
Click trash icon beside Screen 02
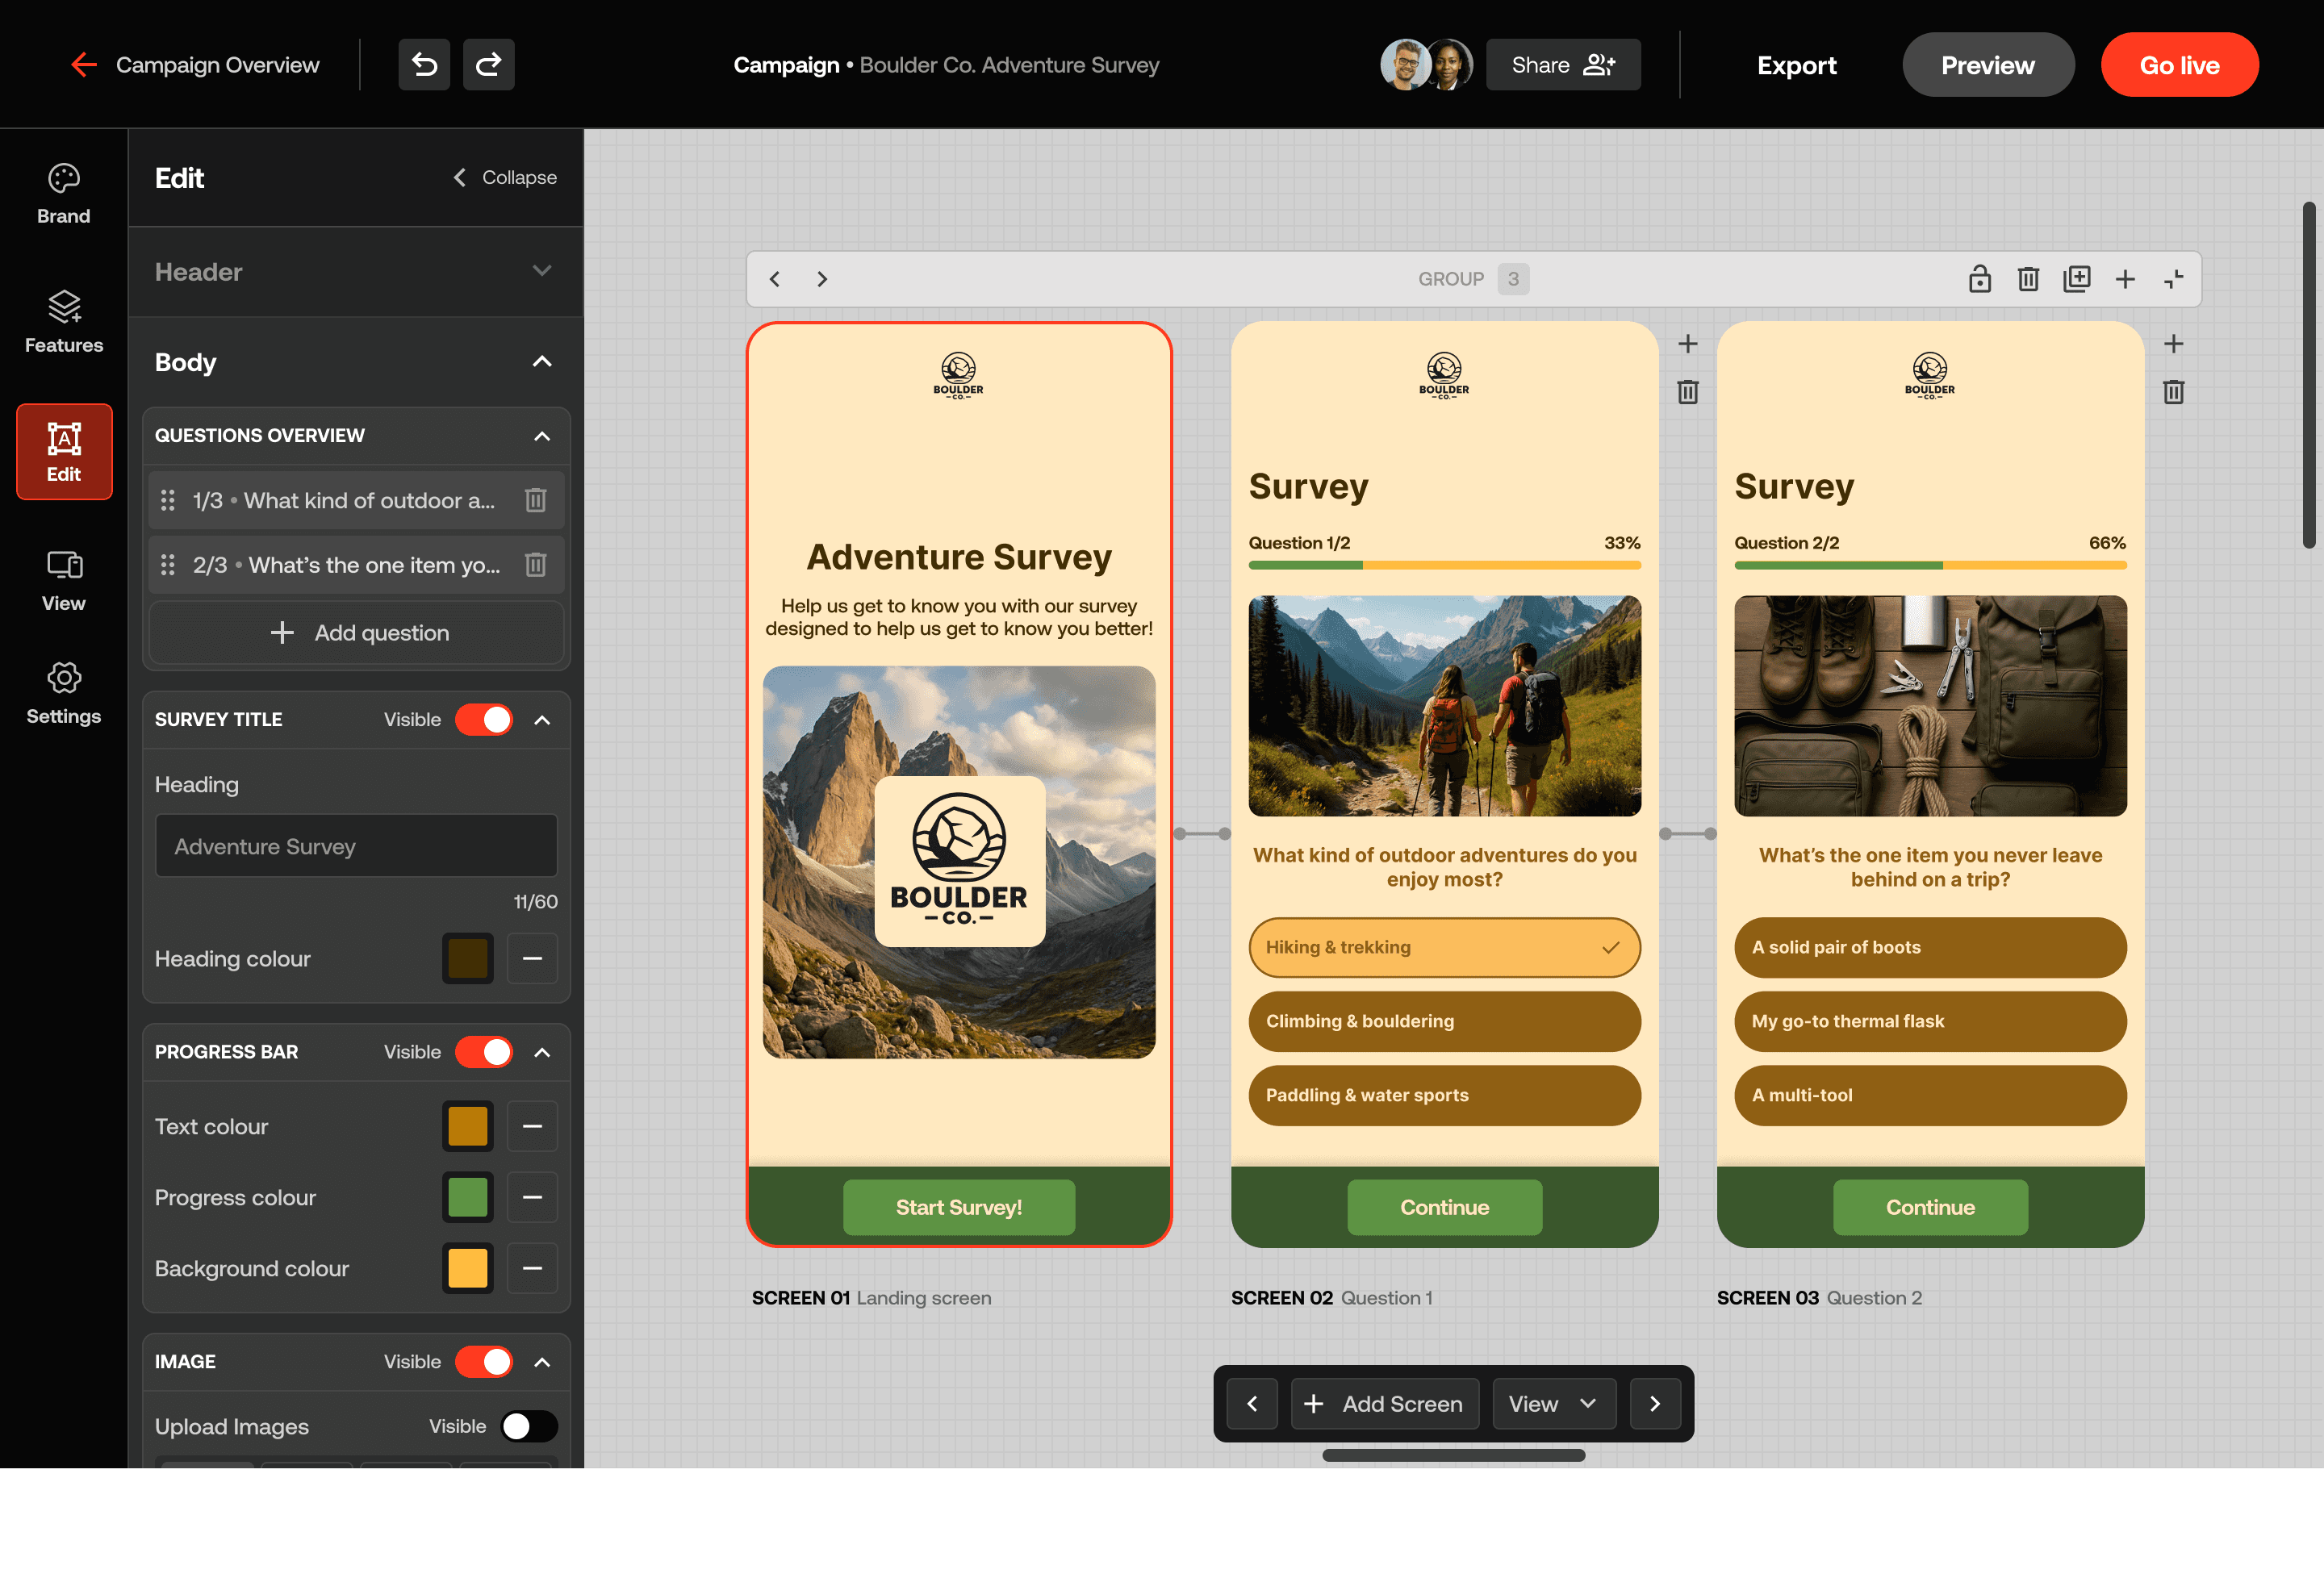1687,392
